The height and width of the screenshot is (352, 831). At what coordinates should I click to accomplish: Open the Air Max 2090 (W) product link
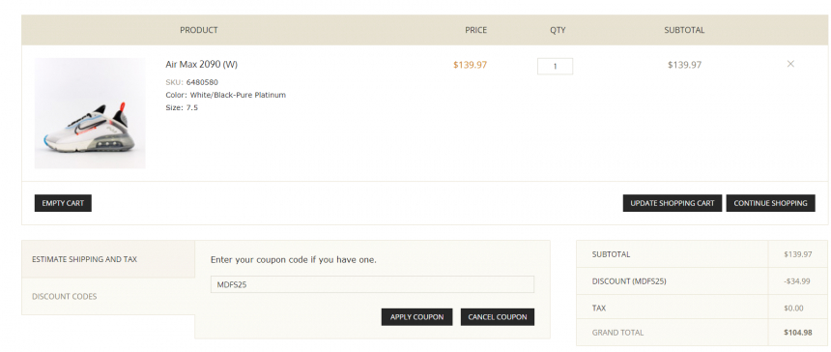201,65
